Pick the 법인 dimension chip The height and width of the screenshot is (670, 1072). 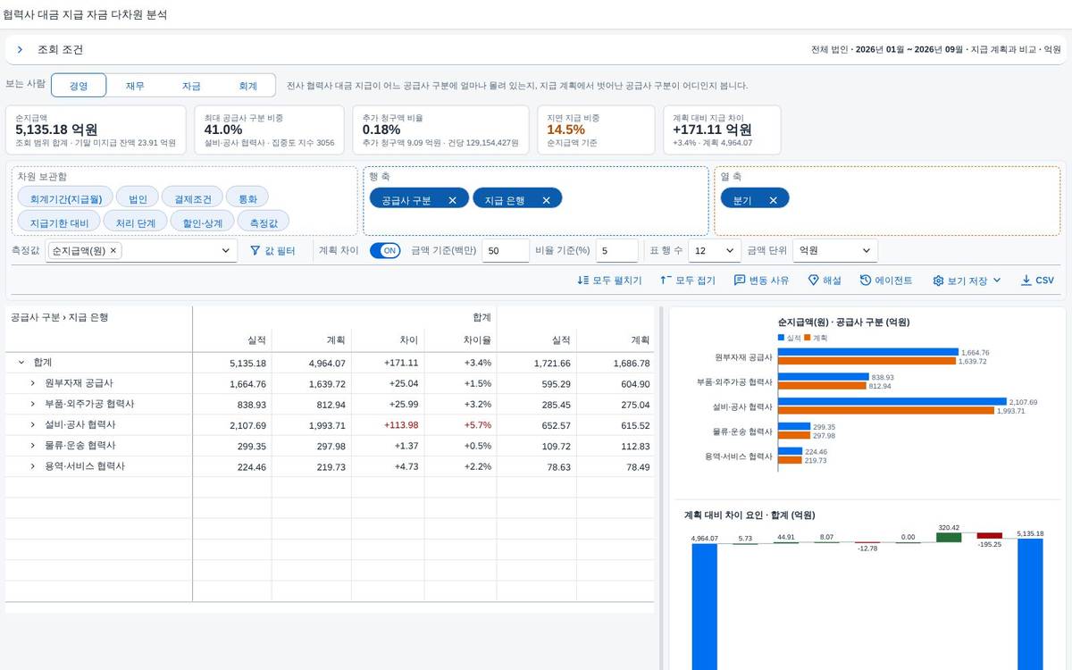click(x=138, y=198)
